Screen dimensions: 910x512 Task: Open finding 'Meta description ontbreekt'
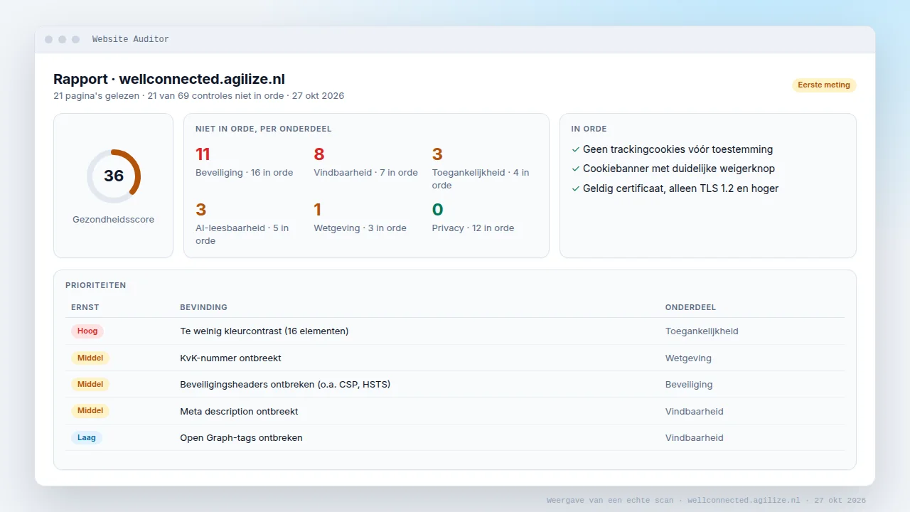point(239,411)
